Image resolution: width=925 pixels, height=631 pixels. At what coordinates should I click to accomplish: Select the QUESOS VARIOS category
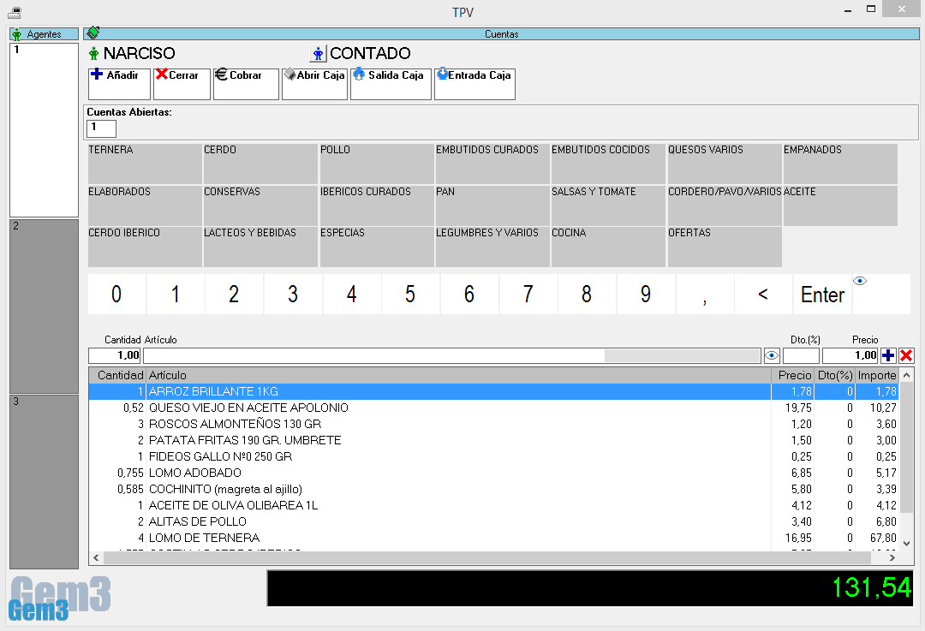(x=724, y=164)
